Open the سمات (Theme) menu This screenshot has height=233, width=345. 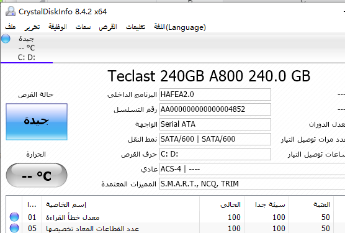83,27
